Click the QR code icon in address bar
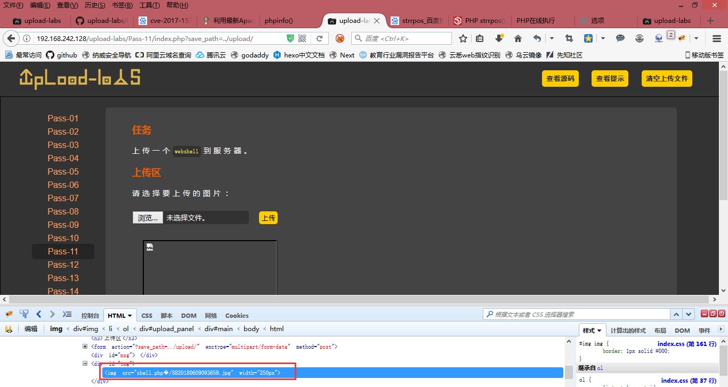Viewport: 728px width, 387px height. [302, 38]
